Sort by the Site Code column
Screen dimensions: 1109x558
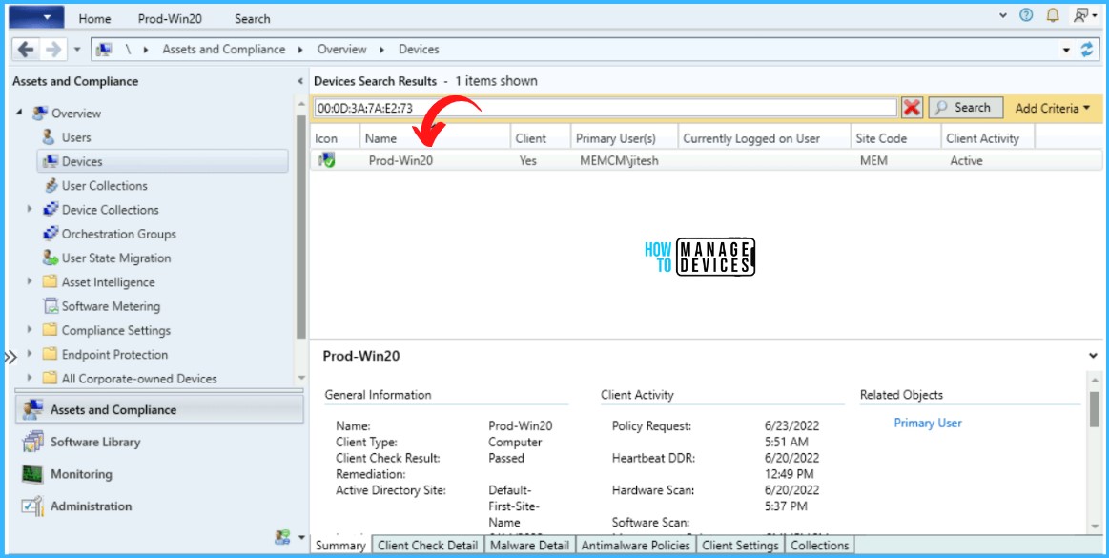[x=896, y=138]
